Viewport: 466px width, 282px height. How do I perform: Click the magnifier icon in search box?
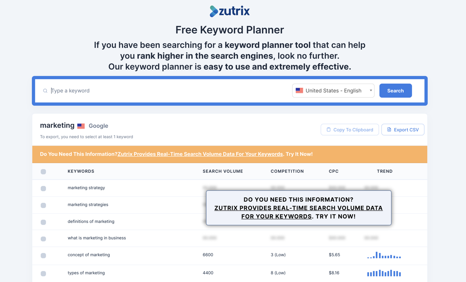coord(45,91)
